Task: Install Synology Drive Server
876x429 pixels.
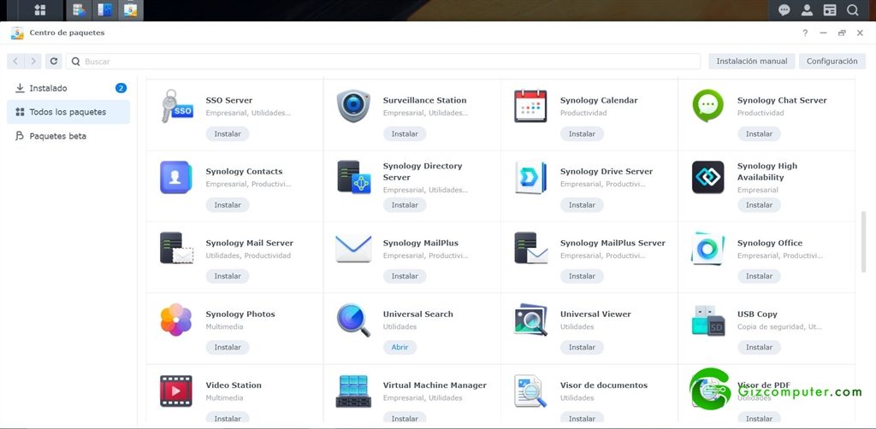Action: (582, 205)
